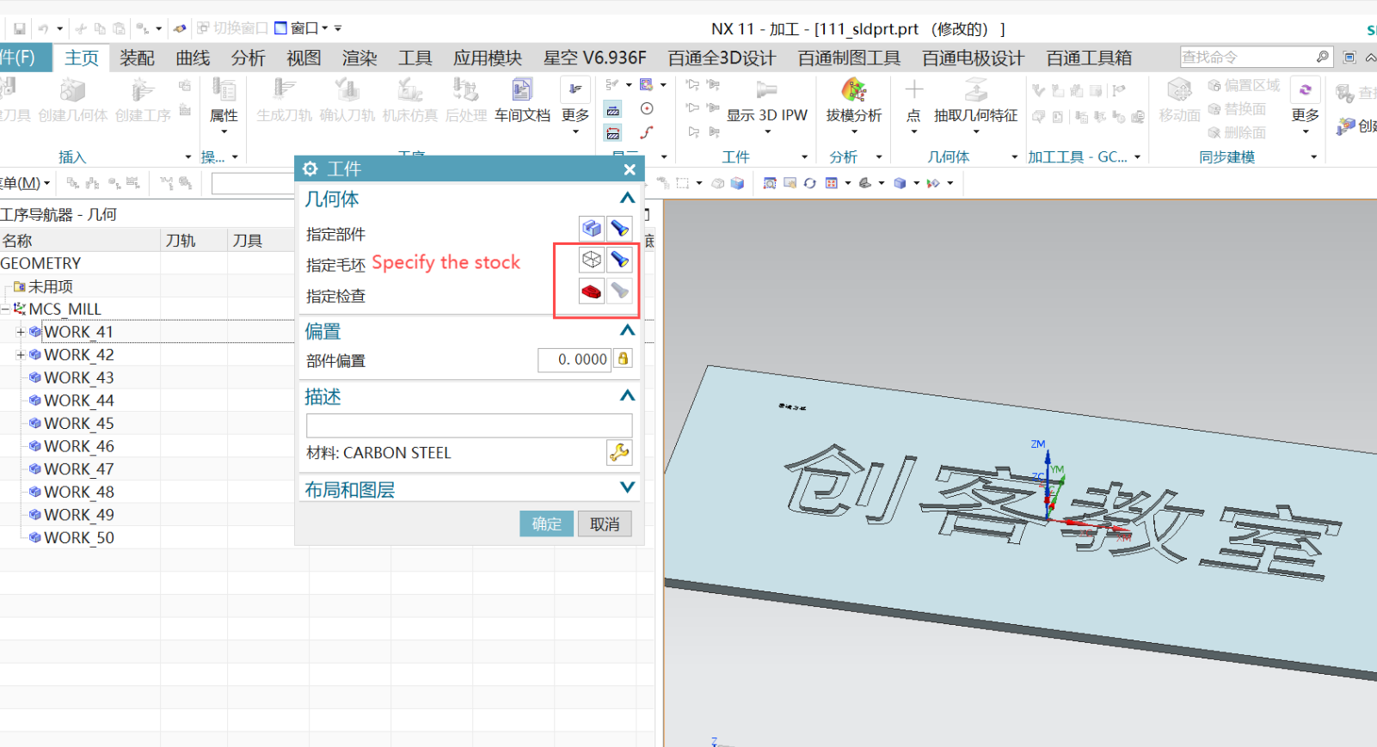
Task: Click the 显示 3D IPW icon
Action: tap(765, 90)
